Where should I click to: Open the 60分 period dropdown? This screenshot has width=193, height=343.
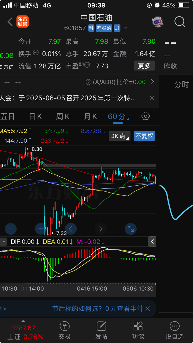pos(118,116)
